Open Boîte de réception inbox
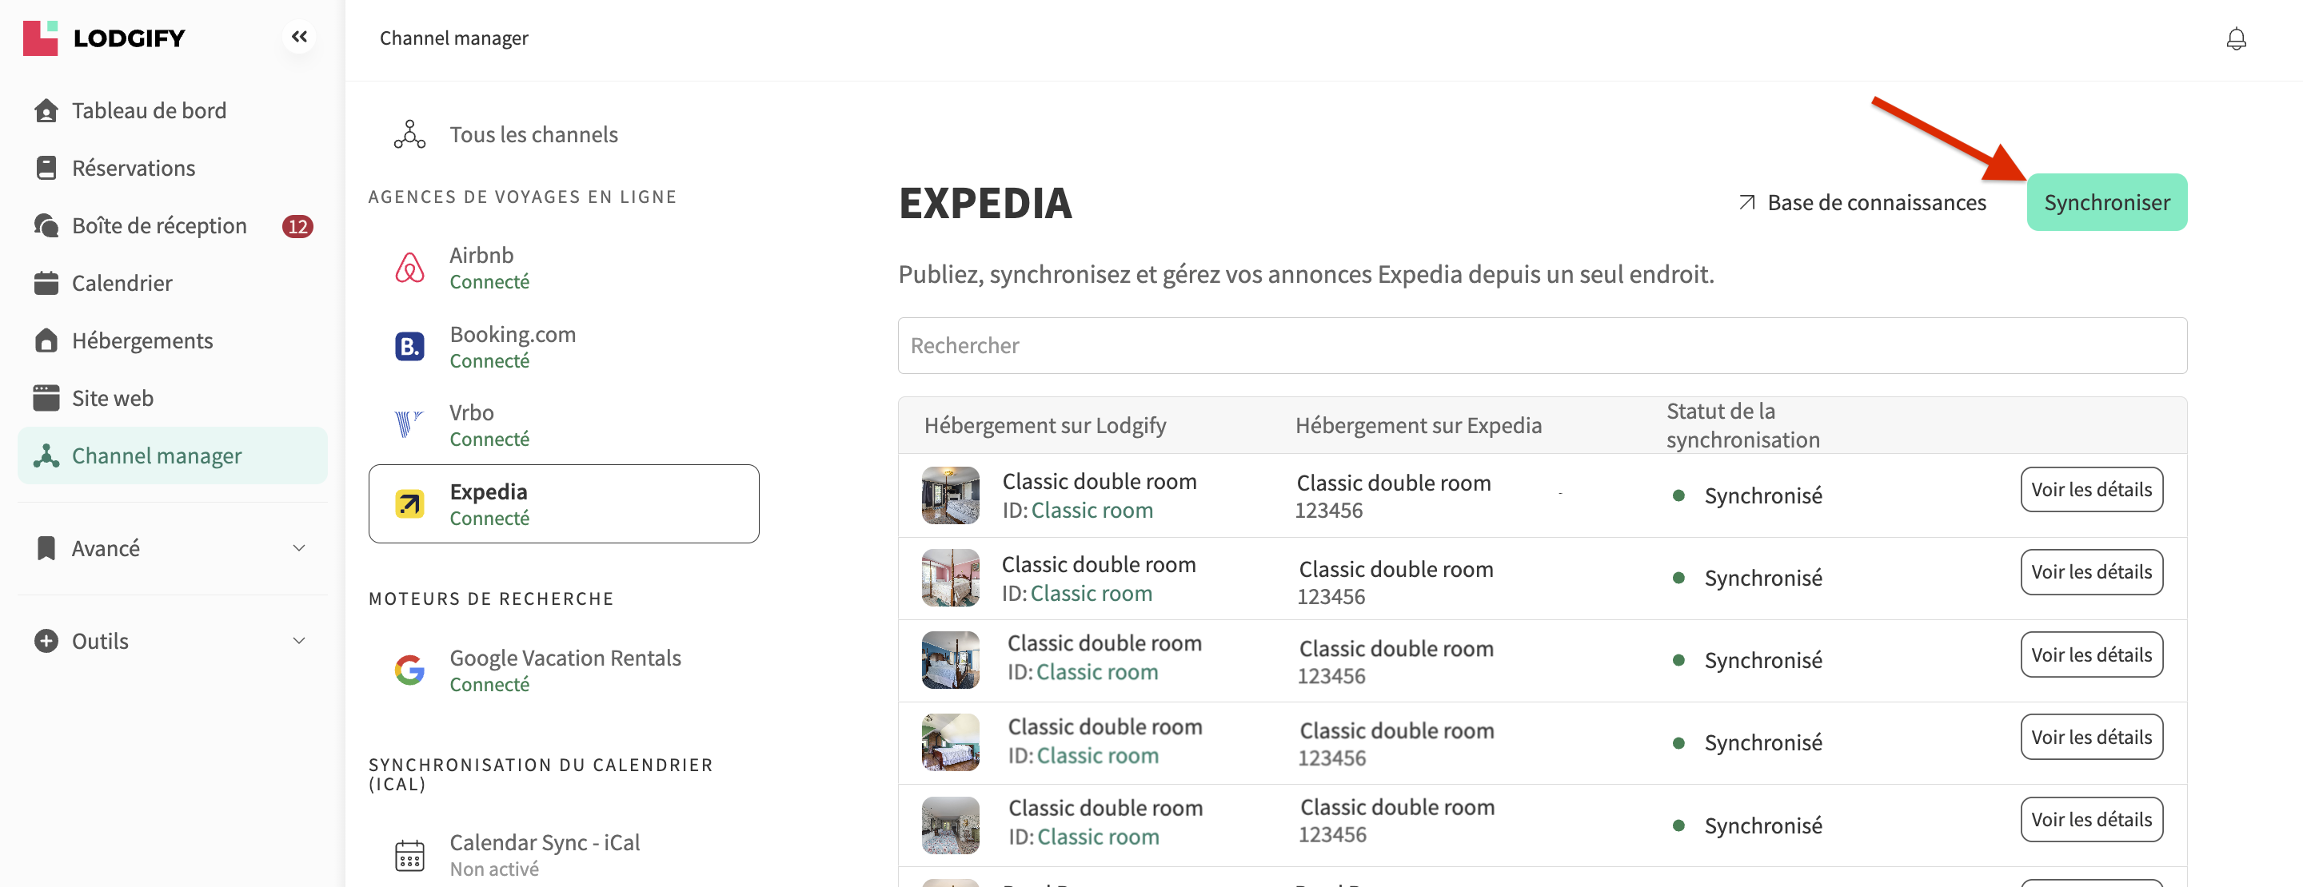Viewport: 2303px width, 887px height. [159, 226]
